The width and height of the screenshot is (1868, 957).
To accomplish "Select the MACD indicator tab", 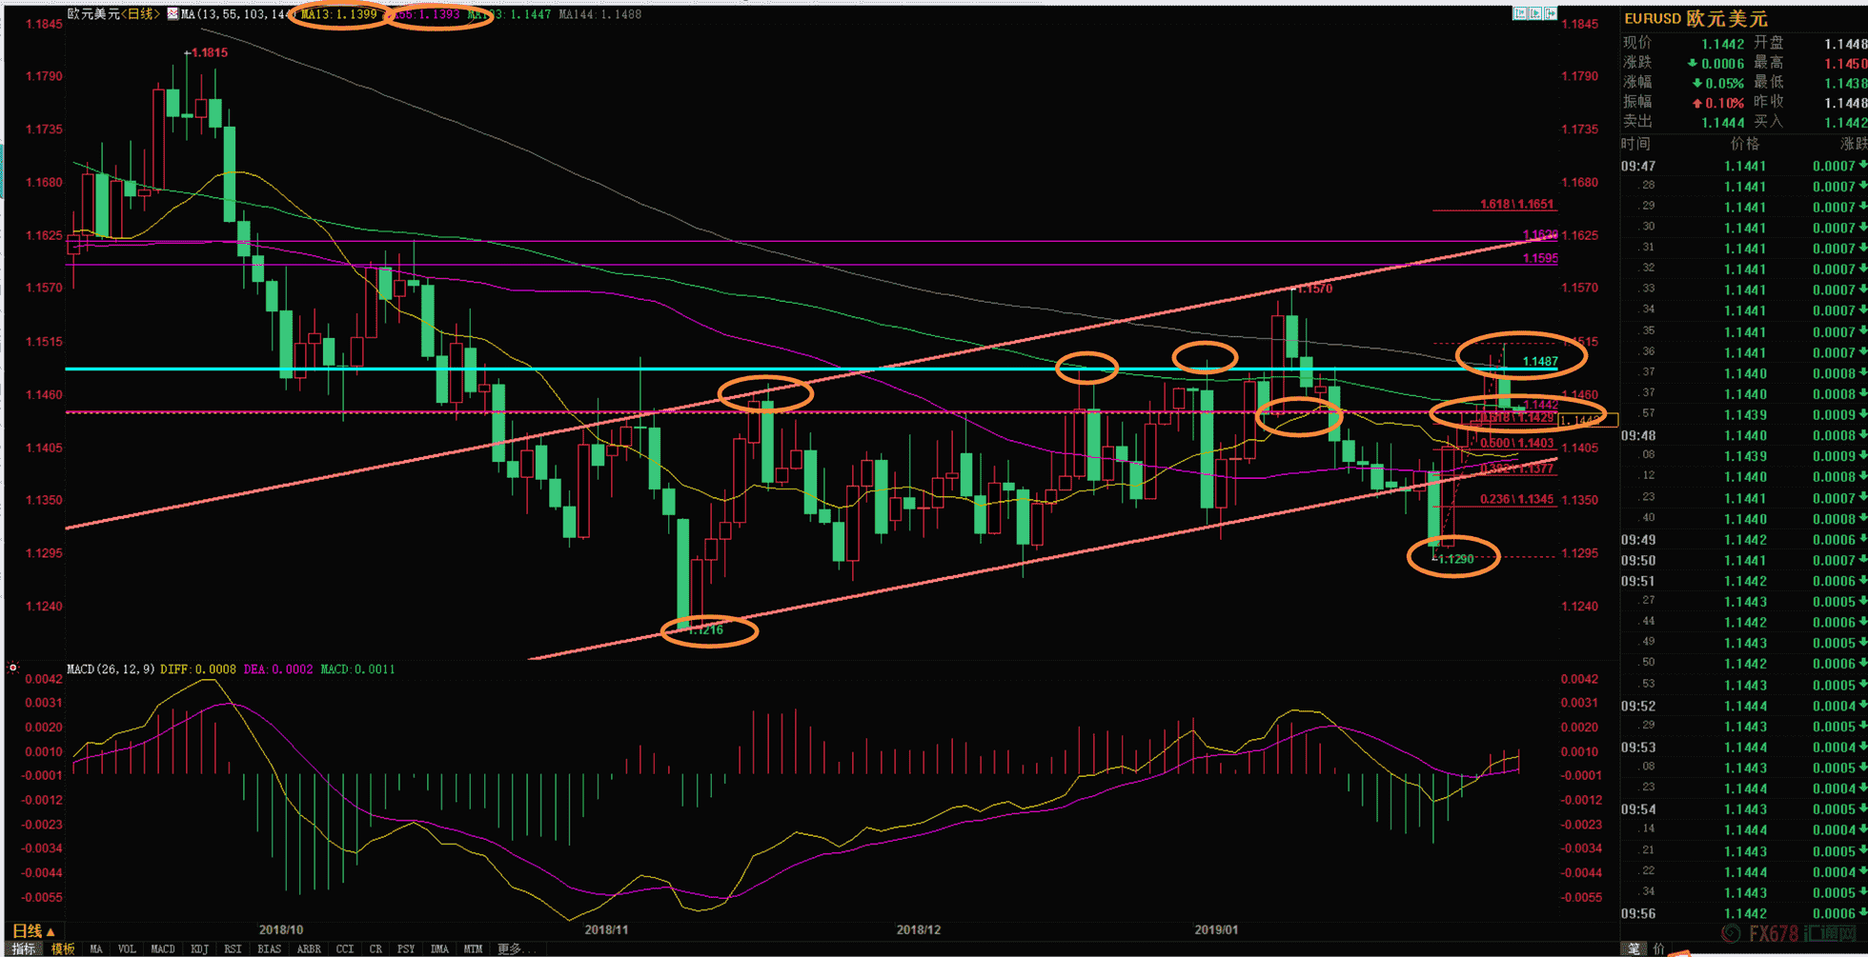I will click(x=163, y=949).
